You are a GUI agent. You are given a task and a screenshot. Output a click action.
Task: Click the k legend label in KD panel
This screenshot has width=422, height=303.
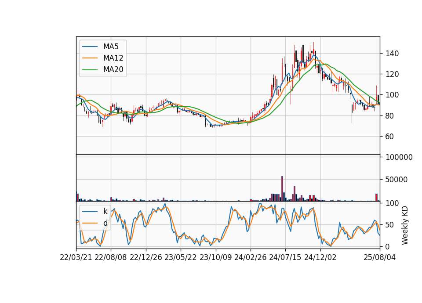point(105,211)
